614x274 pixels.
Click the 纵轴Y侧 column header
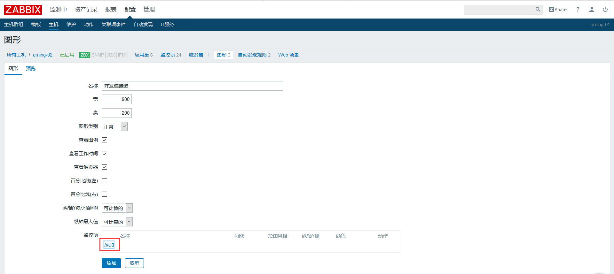311,236
